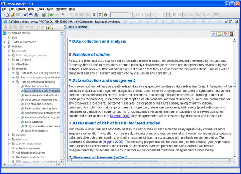Viewport: 241px width, 174px height.
Task: Select the Text of Review tab
Action: [x=78, y=27]
